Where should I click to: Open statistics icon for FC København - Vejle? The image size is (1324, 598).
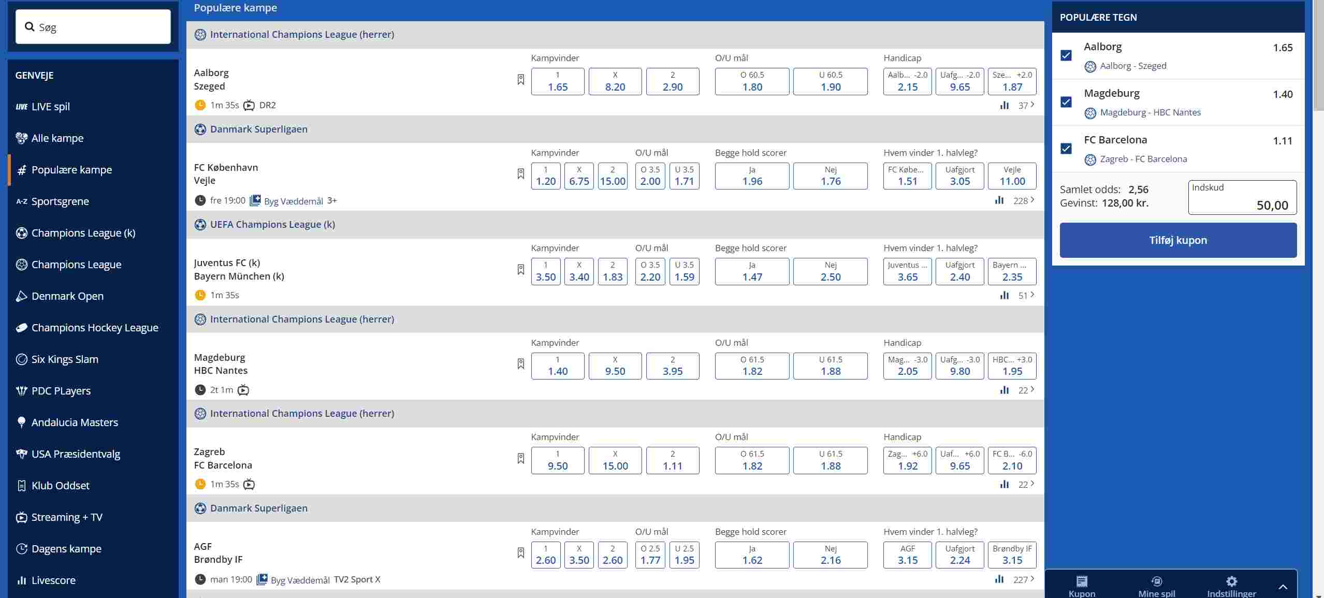(x=999, y=200)
